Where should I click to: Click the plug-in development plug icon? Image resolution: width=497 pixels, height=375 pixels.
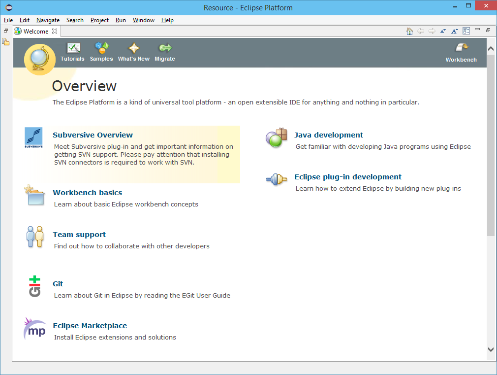point(277,179)
